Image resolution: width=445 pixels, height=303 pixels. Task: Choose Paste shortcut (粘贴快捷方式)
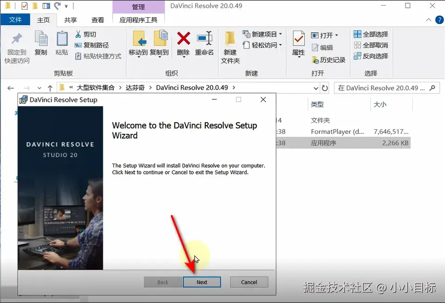click(98, 56)
